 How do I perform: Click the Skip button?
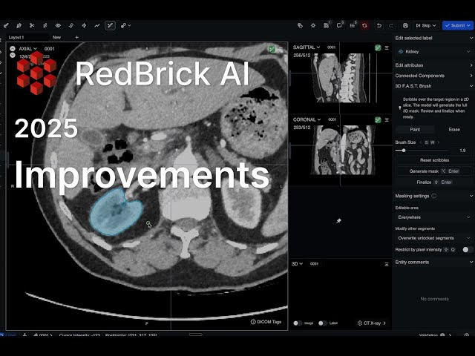click(426, 26)
